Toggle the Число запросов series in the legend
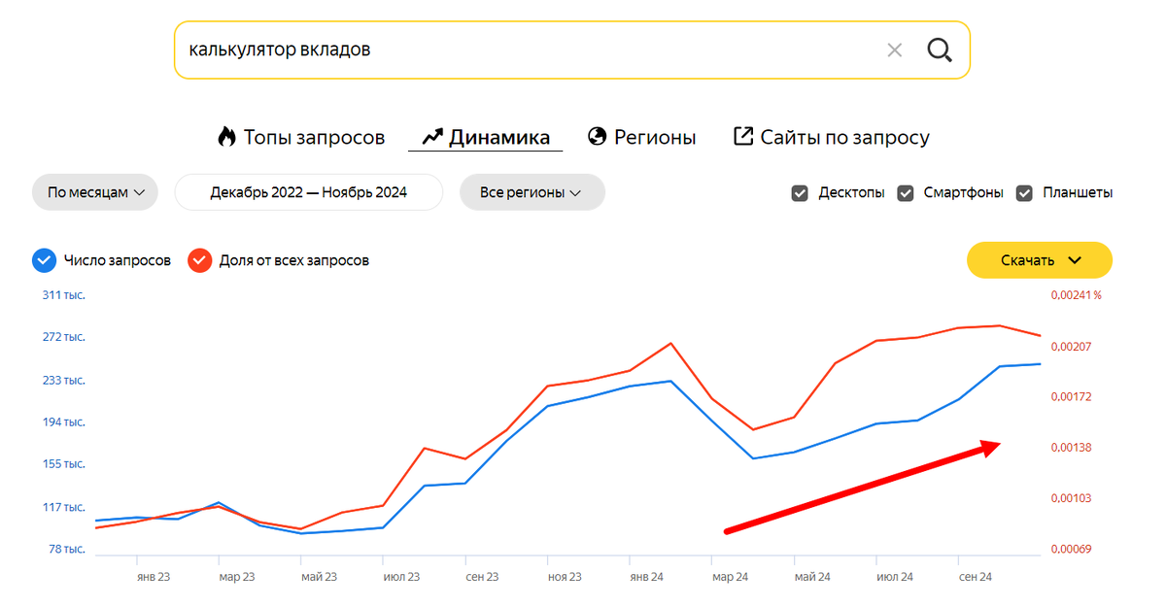The height and width of the screenshot is (607, 1166). pyautogui.click(x=44, y=260)
